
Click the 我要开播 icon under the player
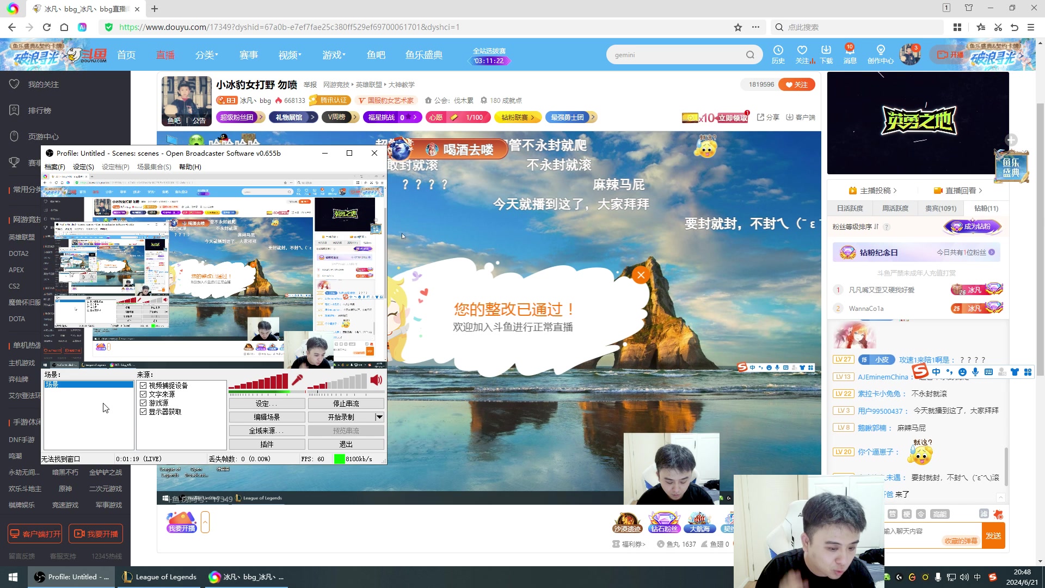point(182,522)
